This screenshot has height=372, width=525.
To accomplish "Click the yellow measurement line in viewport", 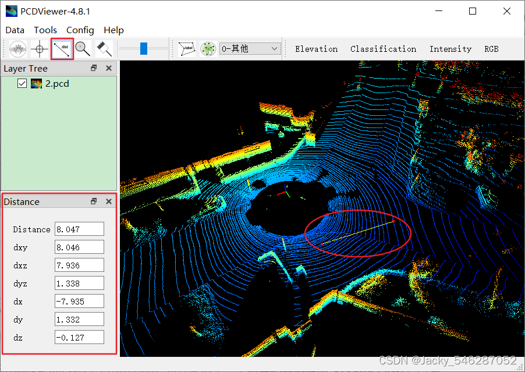I will (x=357, y=233).
